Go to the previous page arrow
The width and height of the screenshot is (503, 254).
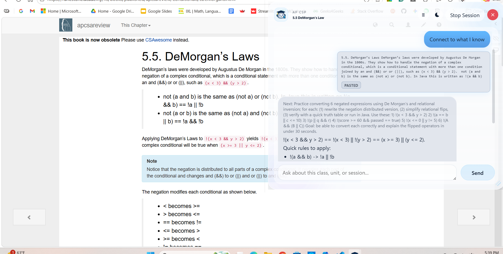point(29,217)
